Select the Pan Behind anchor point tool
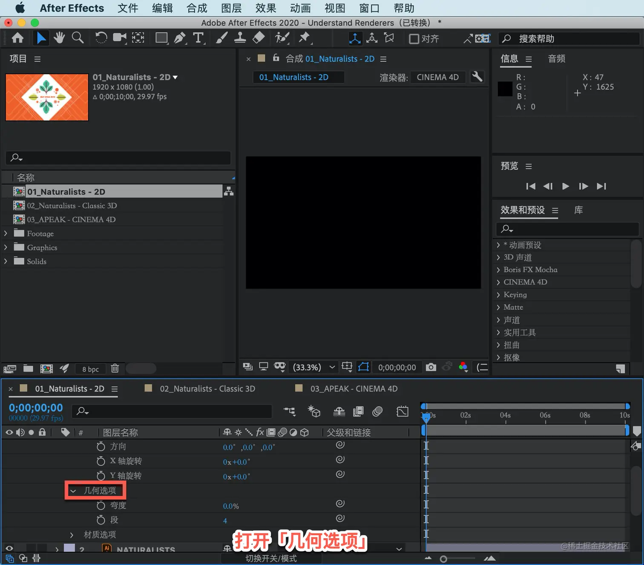The width and height of the screenshot is (644, 565). [x=138, y=38]
